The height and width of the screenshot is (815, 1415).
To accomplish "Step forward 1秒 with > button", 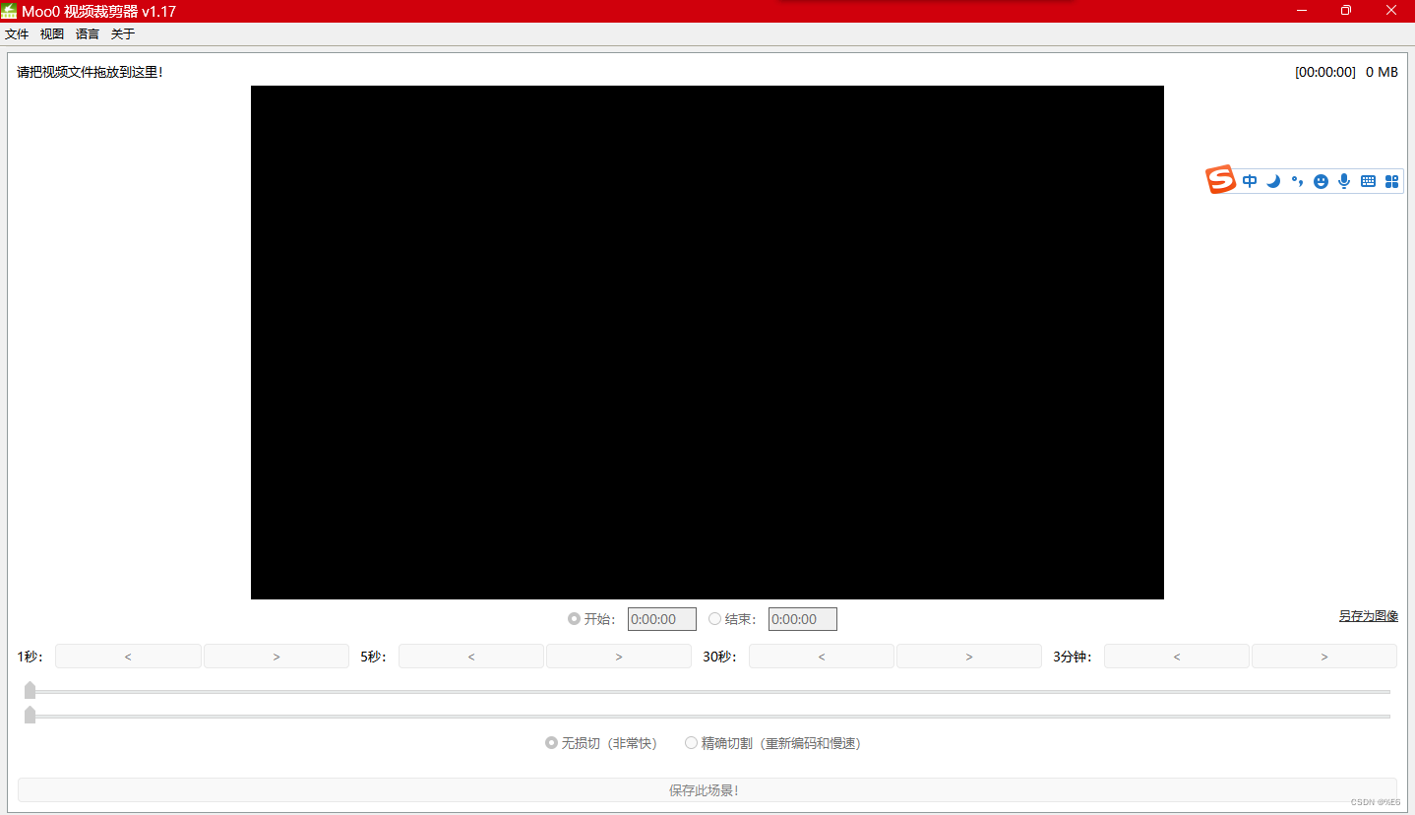I will [x=277, y=657].
